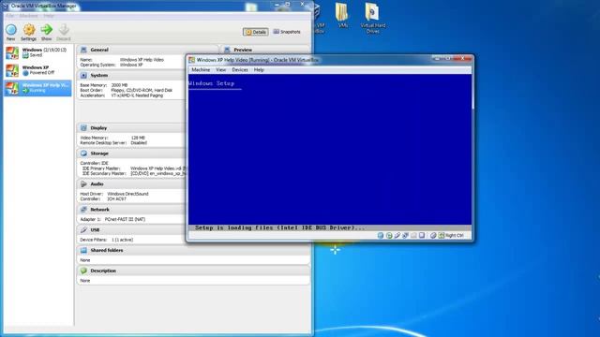Click the Storage section disk icon
Viewport: 600px width, 337px height.
pyautogui.click(x=83, y=154)
